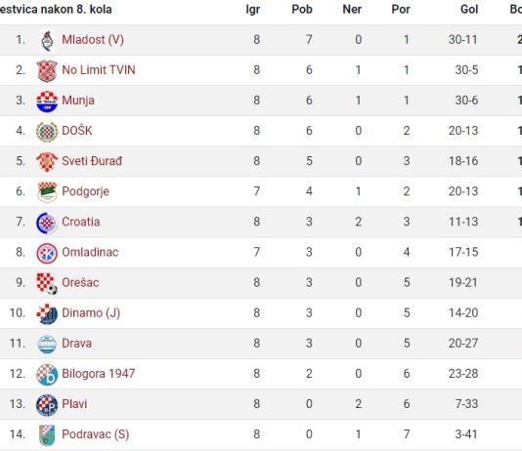Open the Mladost (V) team link
Viewport: 522px width, 451px height.
point(93,40)
